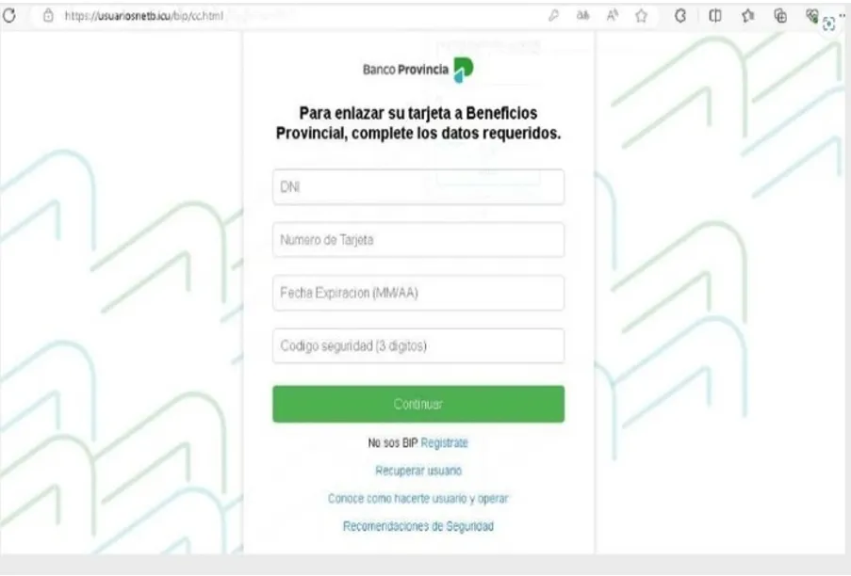Image resolution: width=851 pixels, height=576 pixels.
Task: Reload the page with the refresh icon
Action: [x=9, y=15]
